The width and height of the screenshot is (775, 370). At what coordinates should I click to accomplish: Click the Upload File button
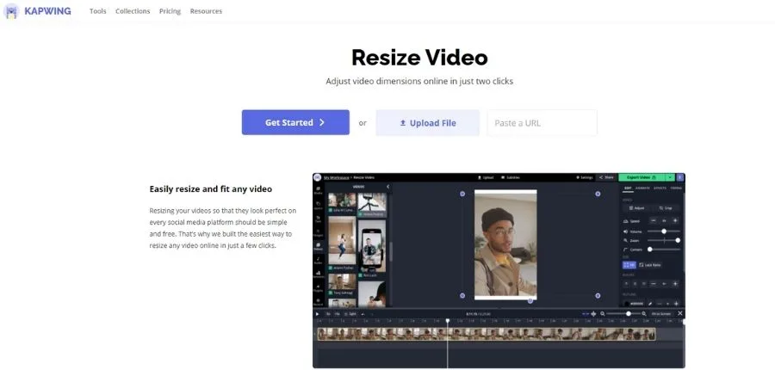click(x=428, y=123)
